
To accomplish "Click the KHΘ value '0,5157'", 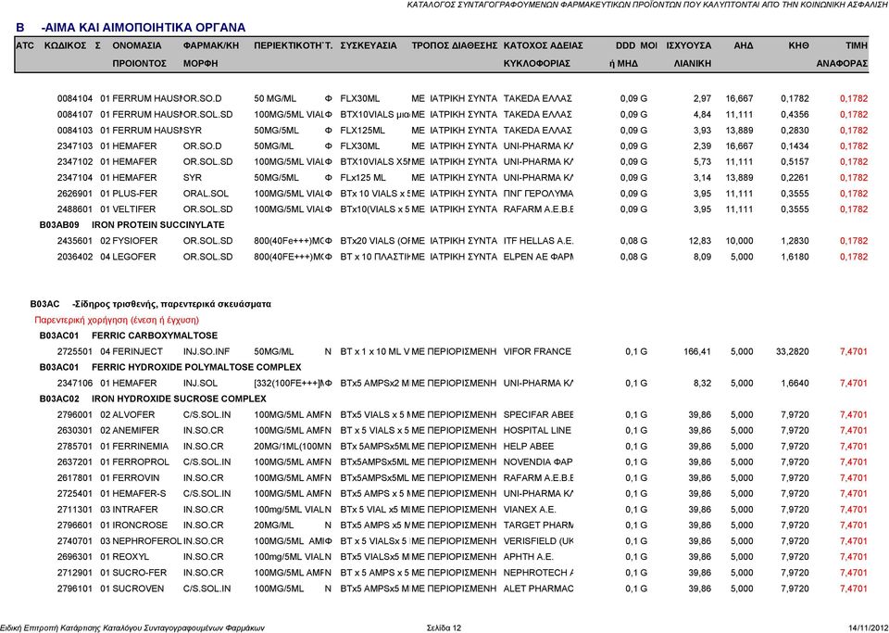I will (795, 162).
